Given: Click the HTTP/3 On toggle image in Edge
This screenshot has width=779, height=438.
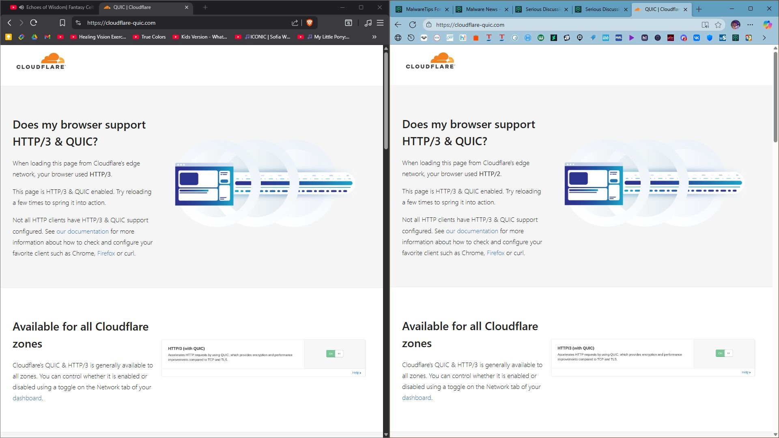Looking at the screenshot, I should coord(724,353).
